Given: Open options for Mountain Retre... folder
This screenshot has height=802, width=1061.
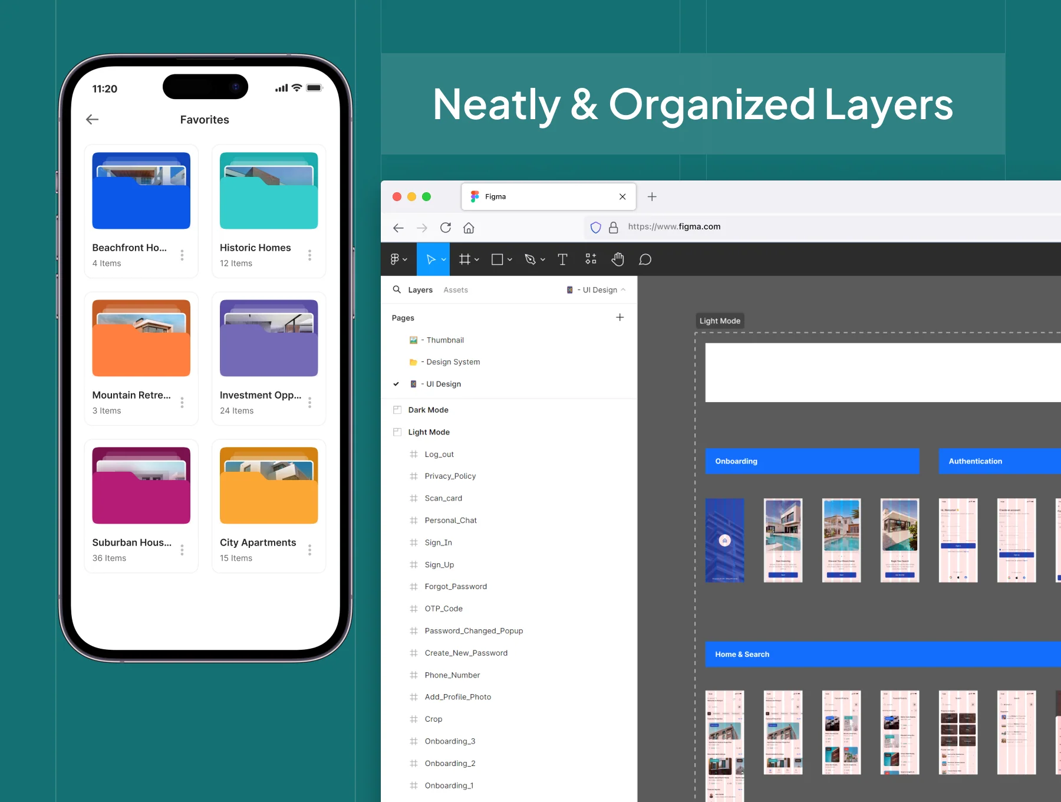Looking at the screenshot, I should (x=182, y=403).
